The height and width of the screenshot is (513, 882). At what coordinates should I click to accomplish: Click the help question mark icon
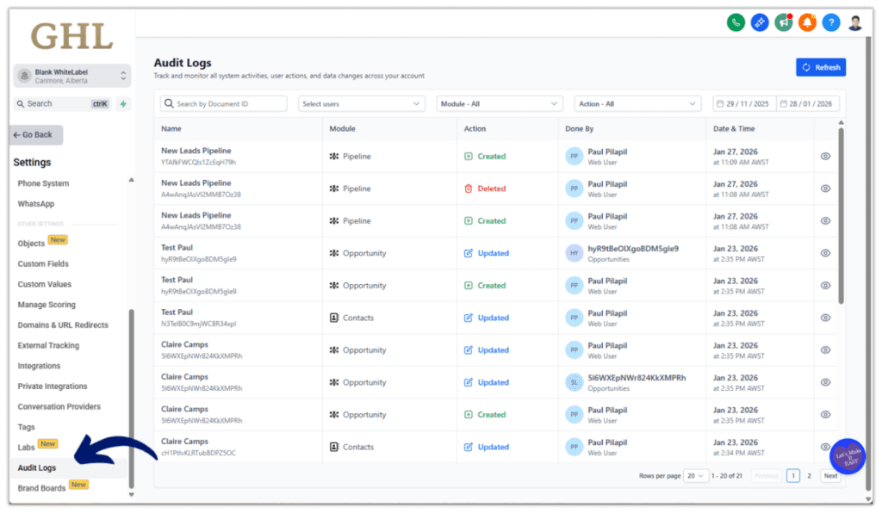point(831,22)
